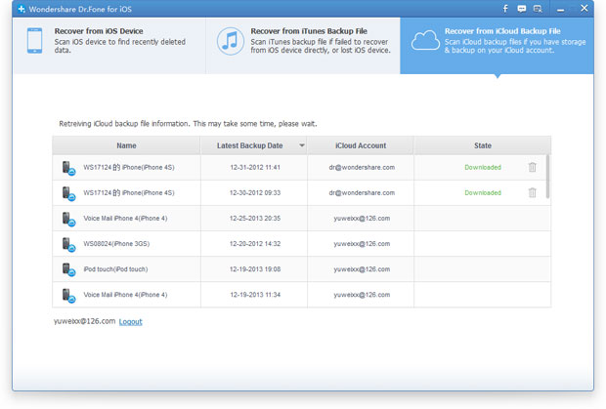This screenshot has height=409, width=606.
Task: Select the iPod touch(iPod touch) backup
Action: point(115,269)
